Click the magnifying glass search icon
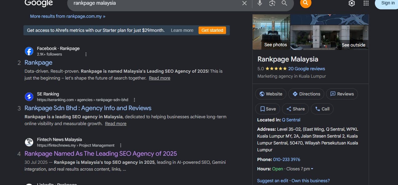 pyautogui.click(x=284, y=3)
